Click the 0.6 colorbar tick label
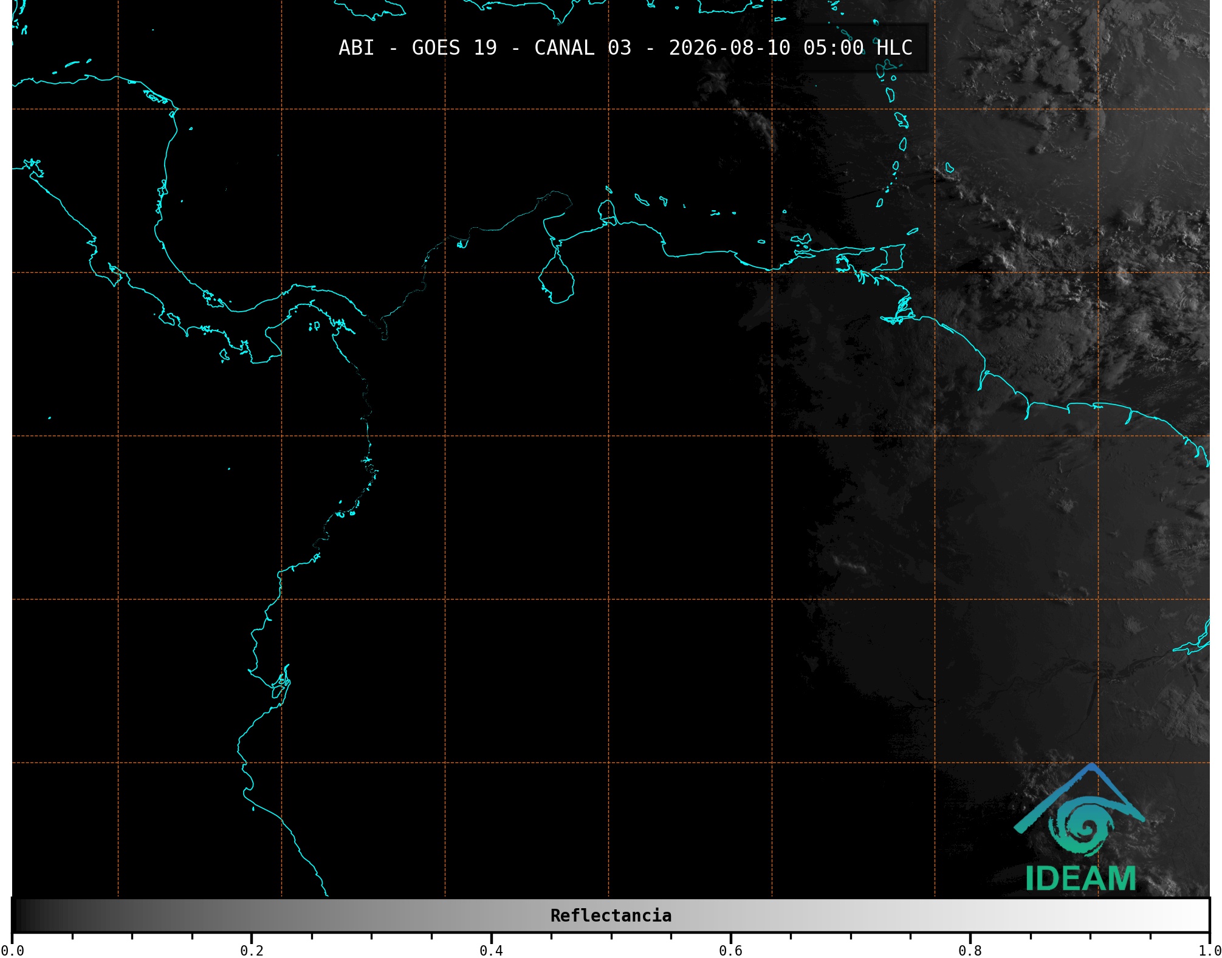This screenshot has width=1222, height=958. click(x=730, y=951)
